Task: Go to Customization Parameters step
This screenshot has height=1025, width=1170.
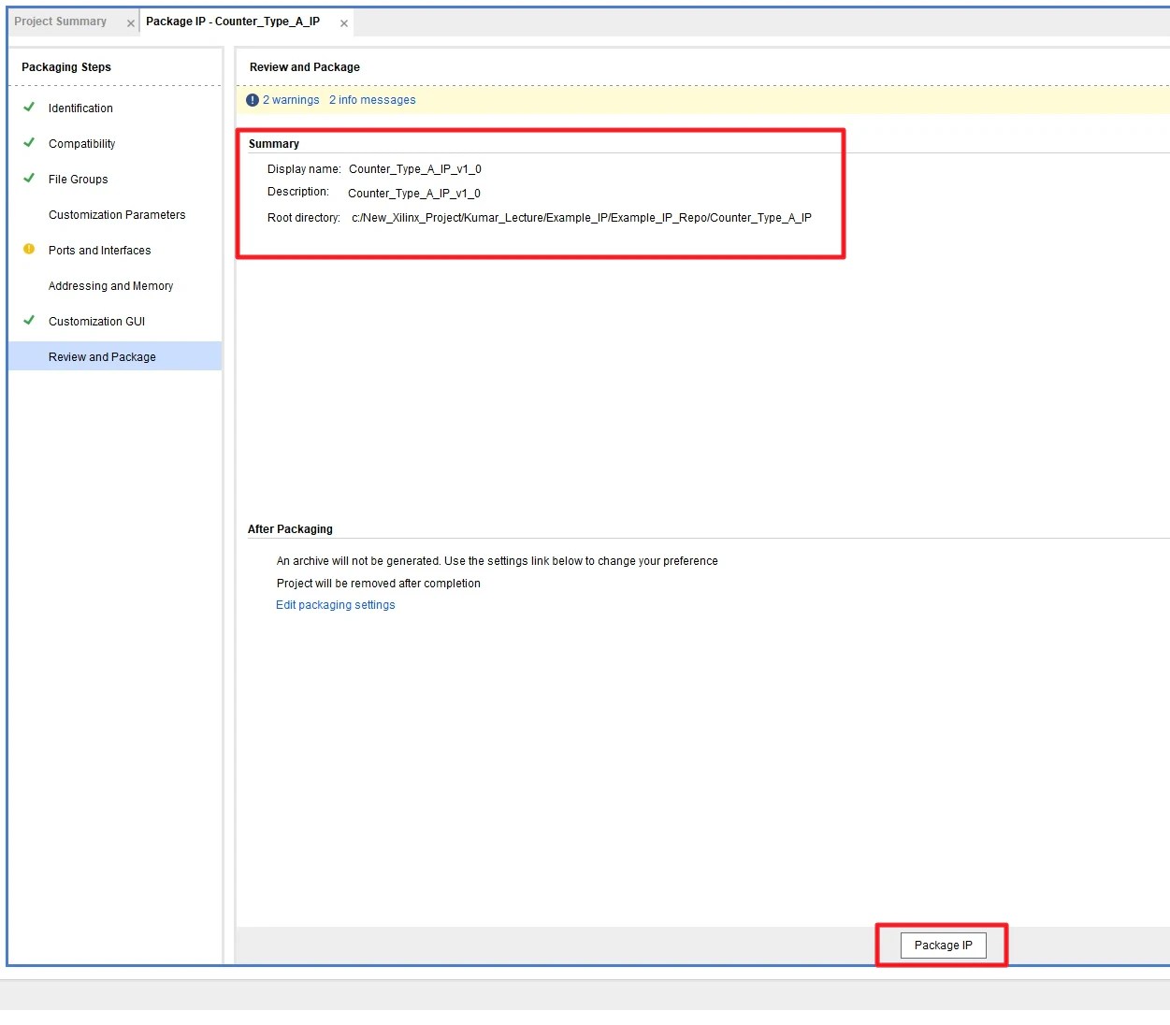Action: pos(117,215)
